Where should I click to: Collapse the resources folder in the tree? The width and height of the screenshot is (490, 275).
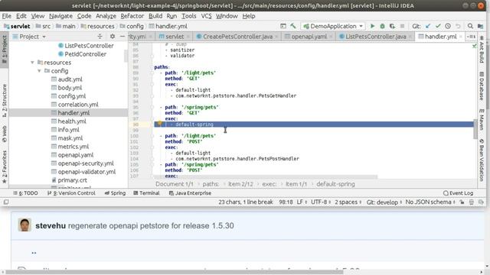coord(32,63)
